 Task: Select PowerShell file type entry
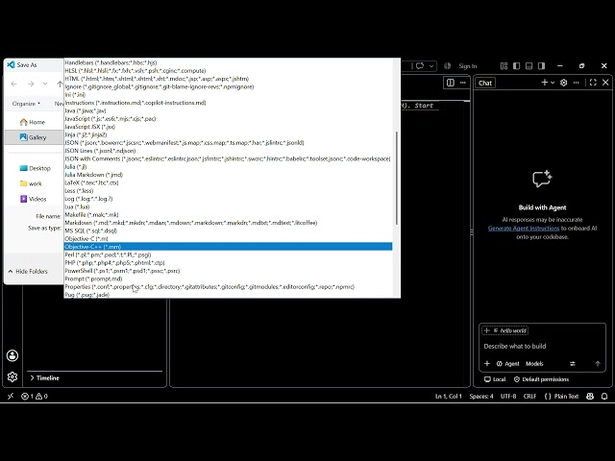tap(229, 271)
